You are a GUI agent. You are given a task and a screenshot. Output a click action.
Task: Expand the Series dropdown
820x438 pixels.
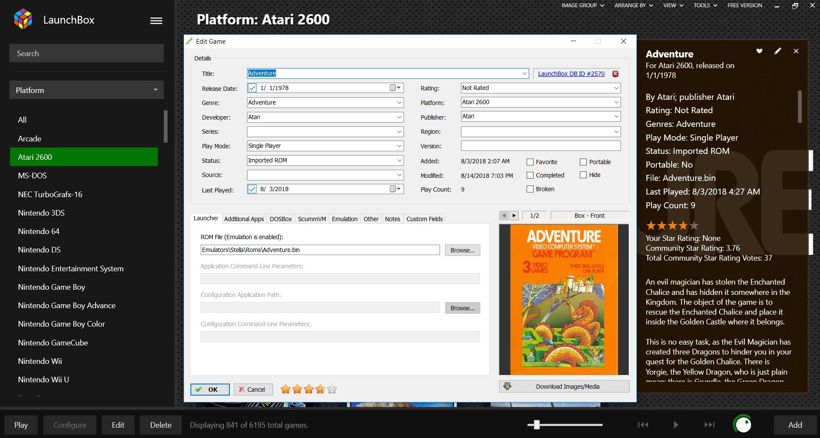[399, 132]
